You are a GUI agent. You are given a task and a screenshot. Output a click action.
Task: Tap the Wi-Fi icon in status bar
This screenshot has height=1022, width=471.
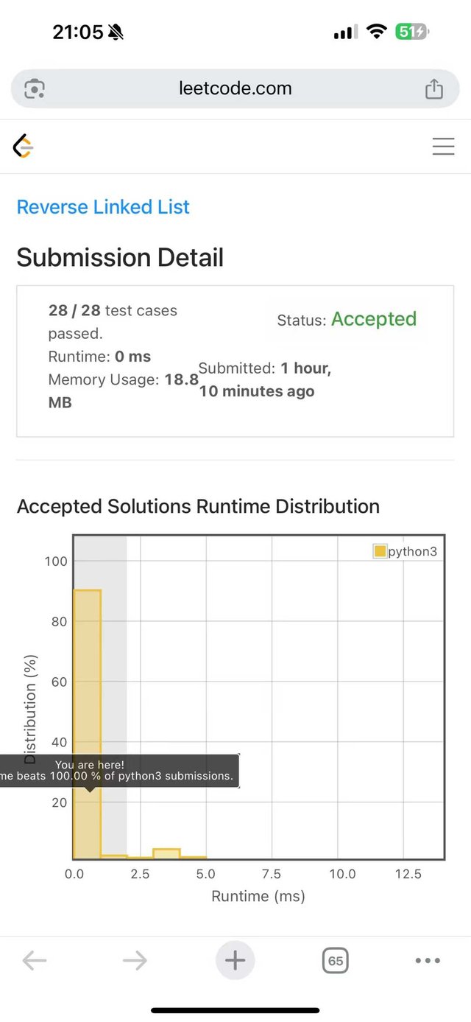[377, 32]
